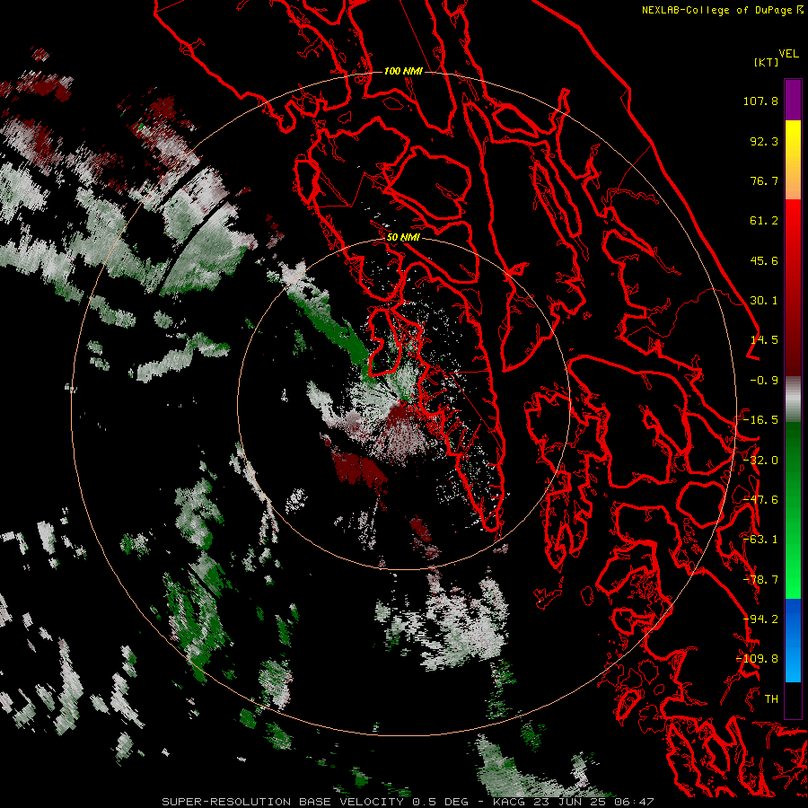Click the VEL legend title
808x808 pixels.
(788, 54)
